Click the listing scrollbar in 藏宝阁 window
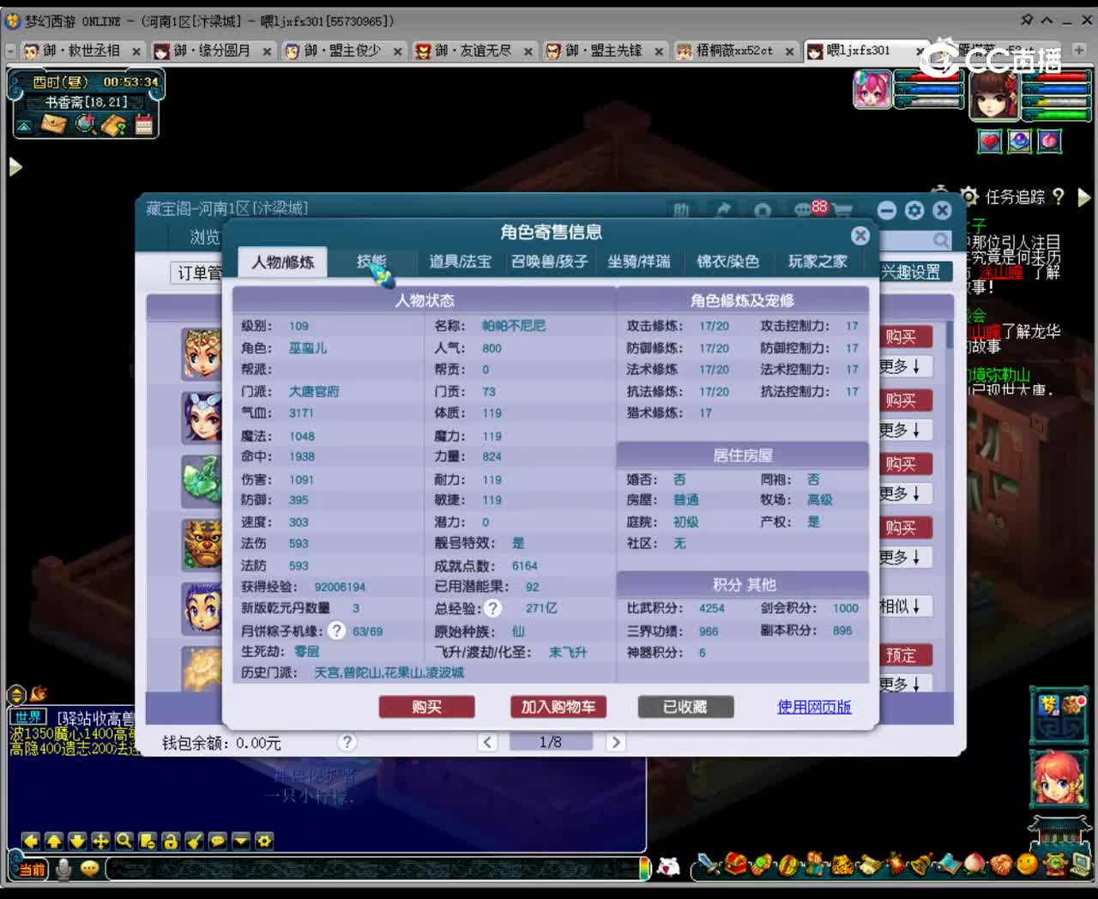Screen dimensions: 1098x899 [950, 335]
